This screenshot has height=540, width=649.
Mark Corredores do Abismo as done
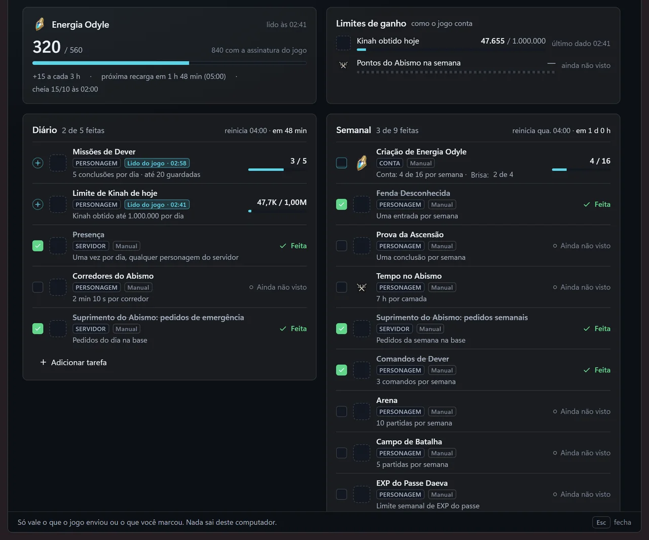pos(38,287)
